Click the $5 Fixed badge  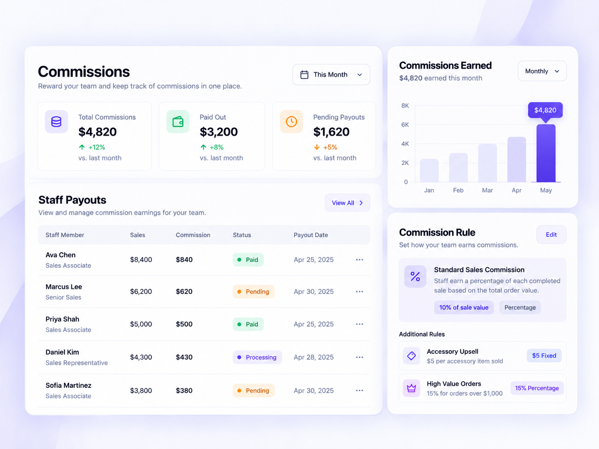(544, 356)
